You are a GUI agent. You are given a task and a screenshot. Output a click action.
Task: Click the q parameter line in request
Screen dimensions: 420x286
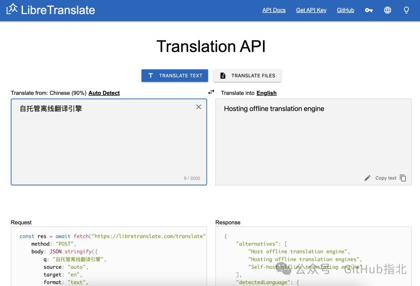point(75,260)
